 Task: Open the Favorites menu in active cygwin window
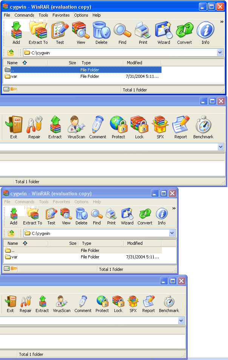pyautogui.click(x=61, y=15)
